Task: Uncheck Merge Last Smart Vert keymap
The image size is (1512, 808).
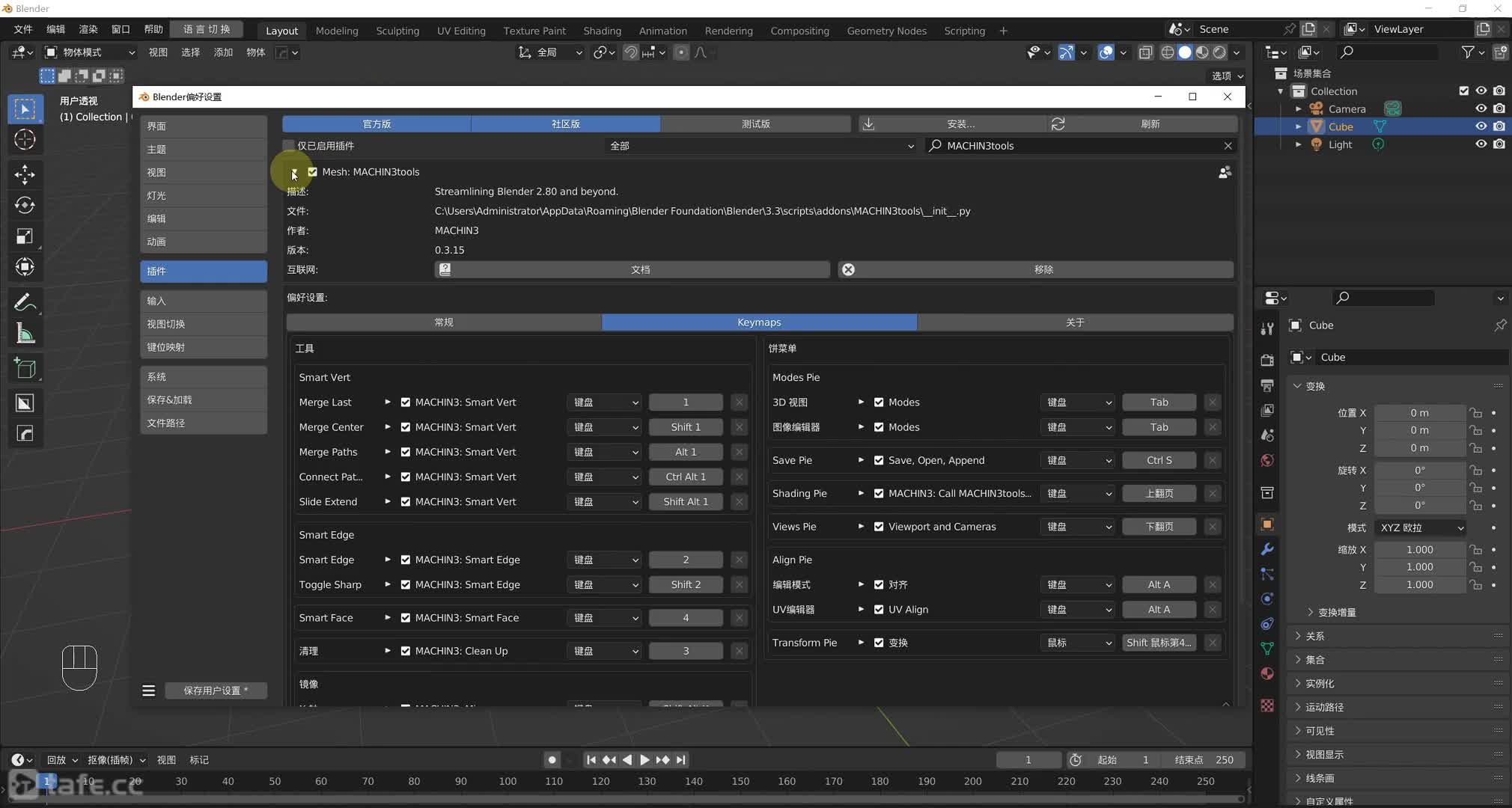Action: [x=406, y=403]
